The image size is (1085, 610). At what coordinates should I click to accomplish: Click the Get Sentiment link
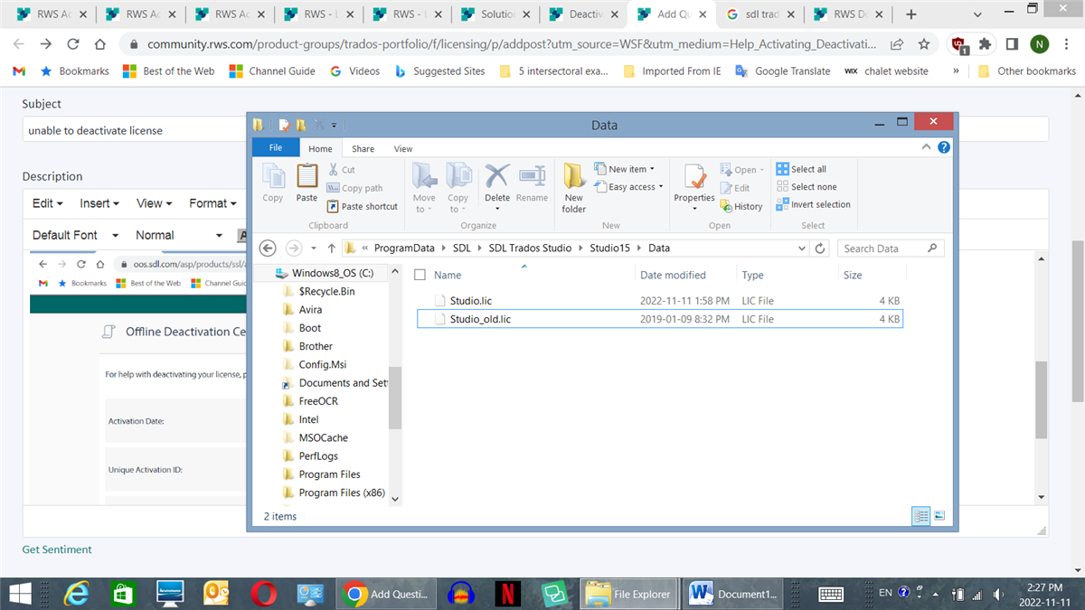(x=56, y=549)
